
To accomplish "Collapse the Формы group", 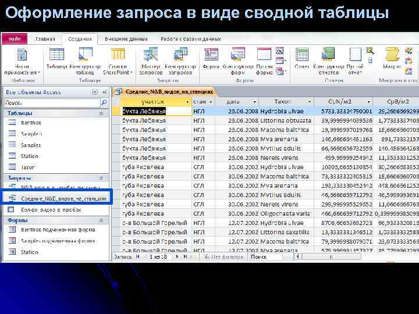I will pyautogui.click(x=101, y=220).
